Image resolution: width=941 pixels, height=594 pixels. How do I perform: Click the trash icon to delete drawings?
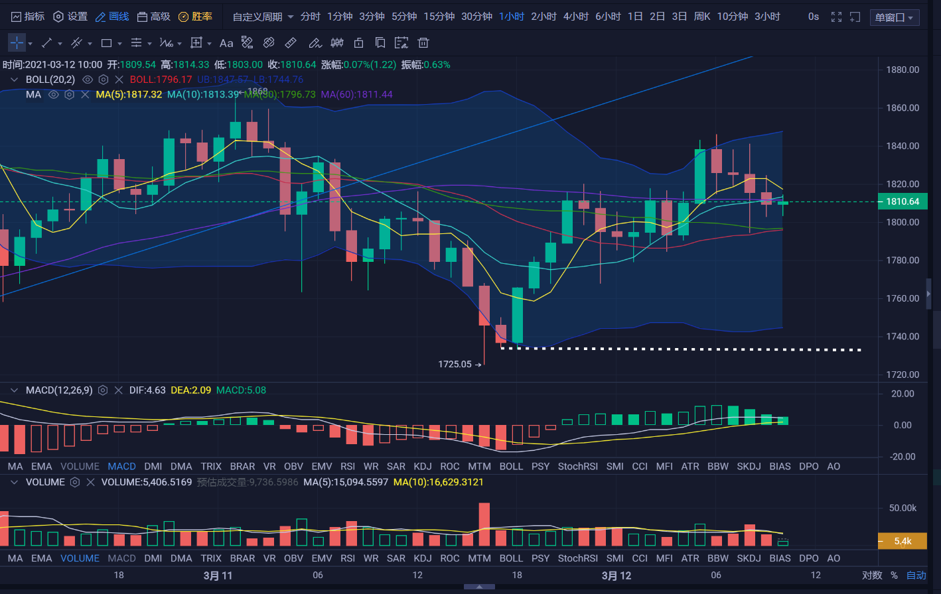[x=423, y=43]
